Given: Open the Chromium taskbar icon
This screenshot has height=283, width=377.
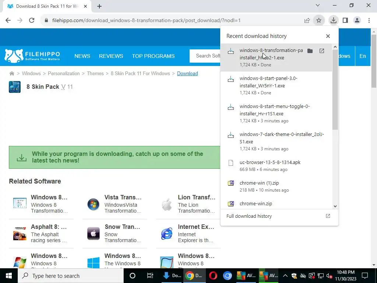Looking at the screenshot, I should (227, 276).
